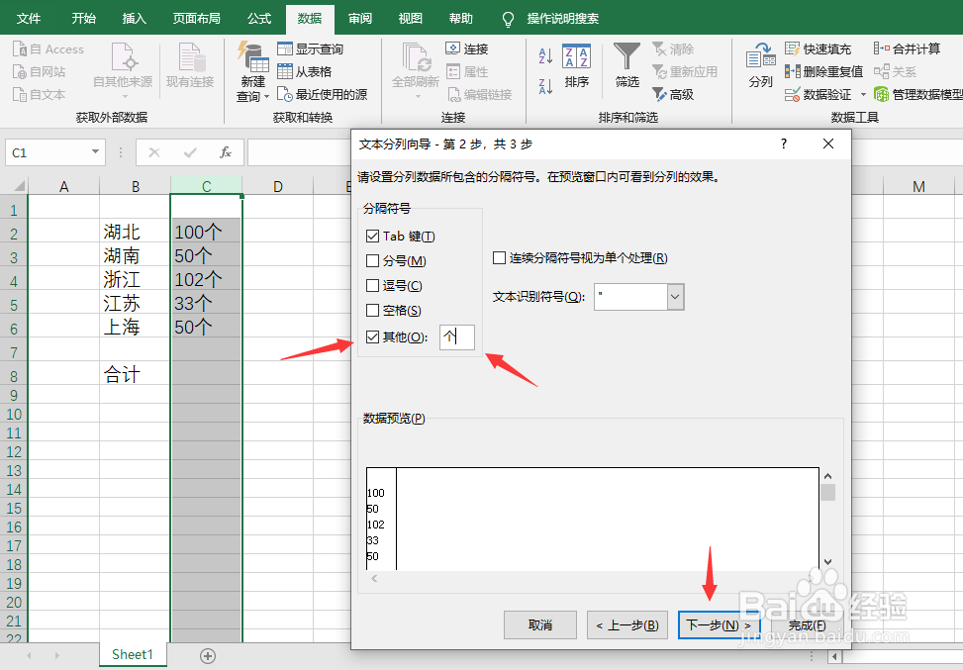963x670 pixels.
Task: Click Back (上一步) button
Action: tap(627, 625)
